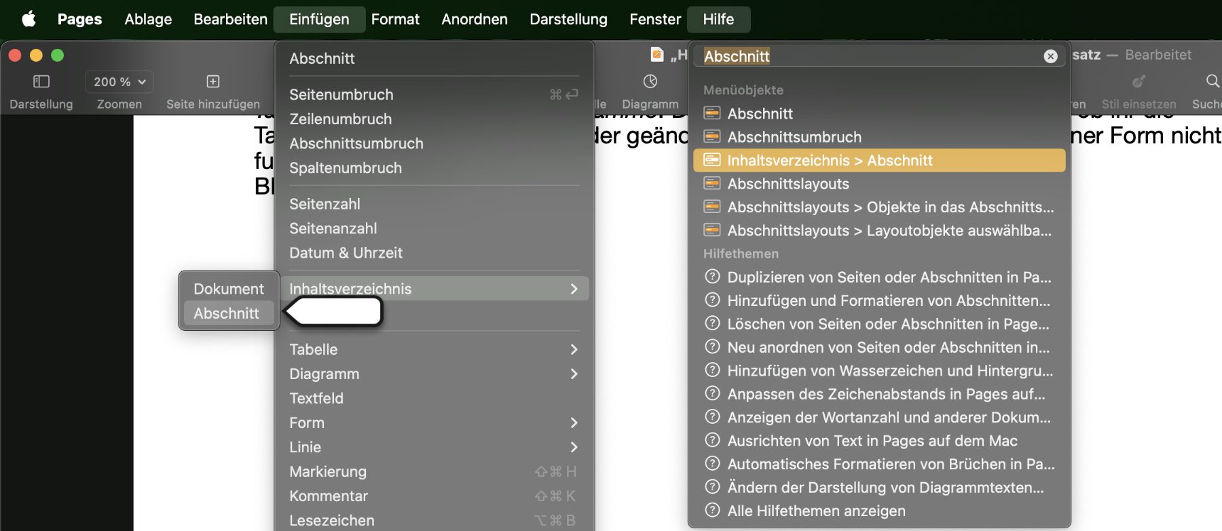This screenshot has height=531, width=1222.
Task: Choose Seitenumbruch from the Einfügen menu
Action: 341,94
